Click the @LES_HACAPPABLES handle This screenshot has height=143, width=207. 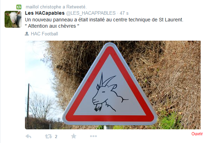tap(91, 13)
